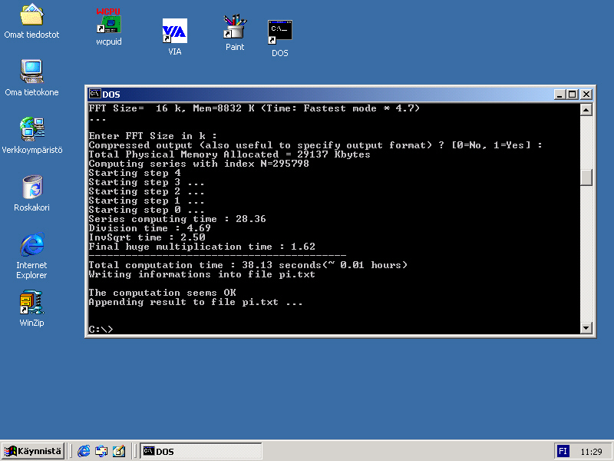614x461 pixels.
Task: Click the WinZip desktop icon
Action: (31, 303)
